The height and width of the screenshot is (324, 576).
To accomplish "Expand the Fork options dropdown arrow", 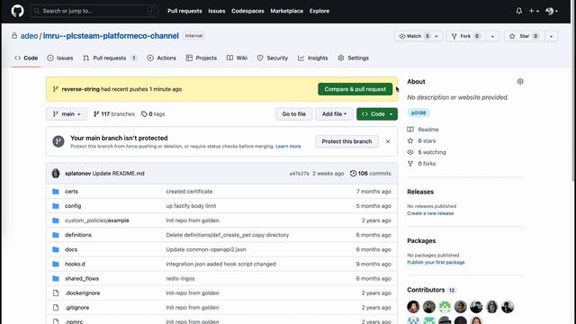I will point(492,36).
